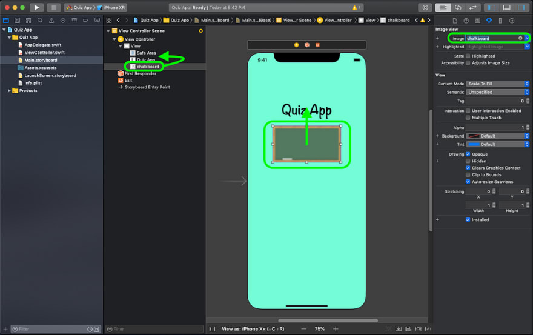
Task: Open the Test navigator
Action: (x=63, y=21)
